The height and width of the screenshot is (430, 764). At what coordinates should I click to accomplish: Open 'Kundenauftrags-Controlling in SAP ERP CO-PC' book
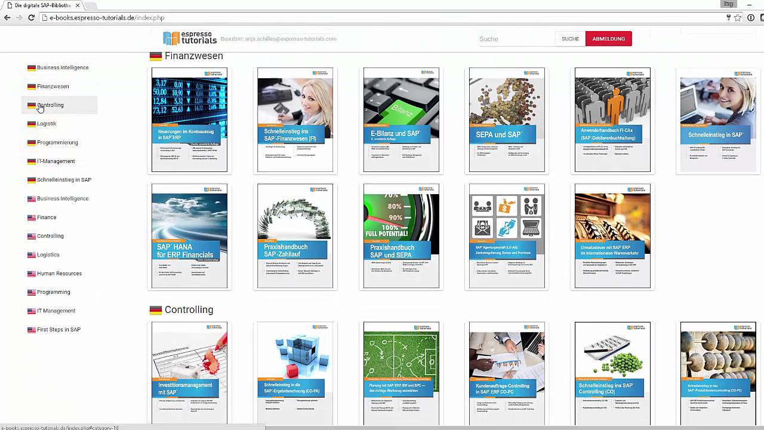[x=507, y=373]
